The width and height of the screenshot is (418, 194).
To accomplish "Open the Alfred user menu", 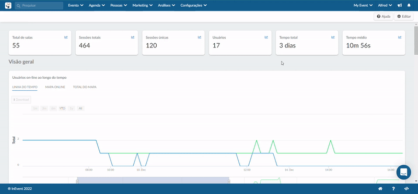I will tap(385, 5).
